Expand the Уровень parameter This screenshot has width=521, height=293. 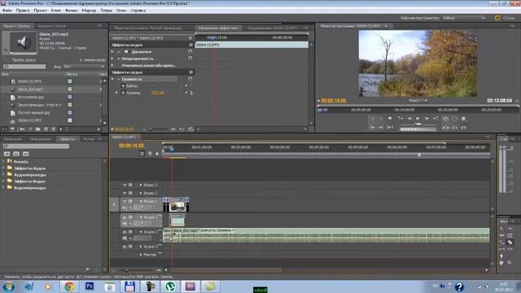point(116,93)
